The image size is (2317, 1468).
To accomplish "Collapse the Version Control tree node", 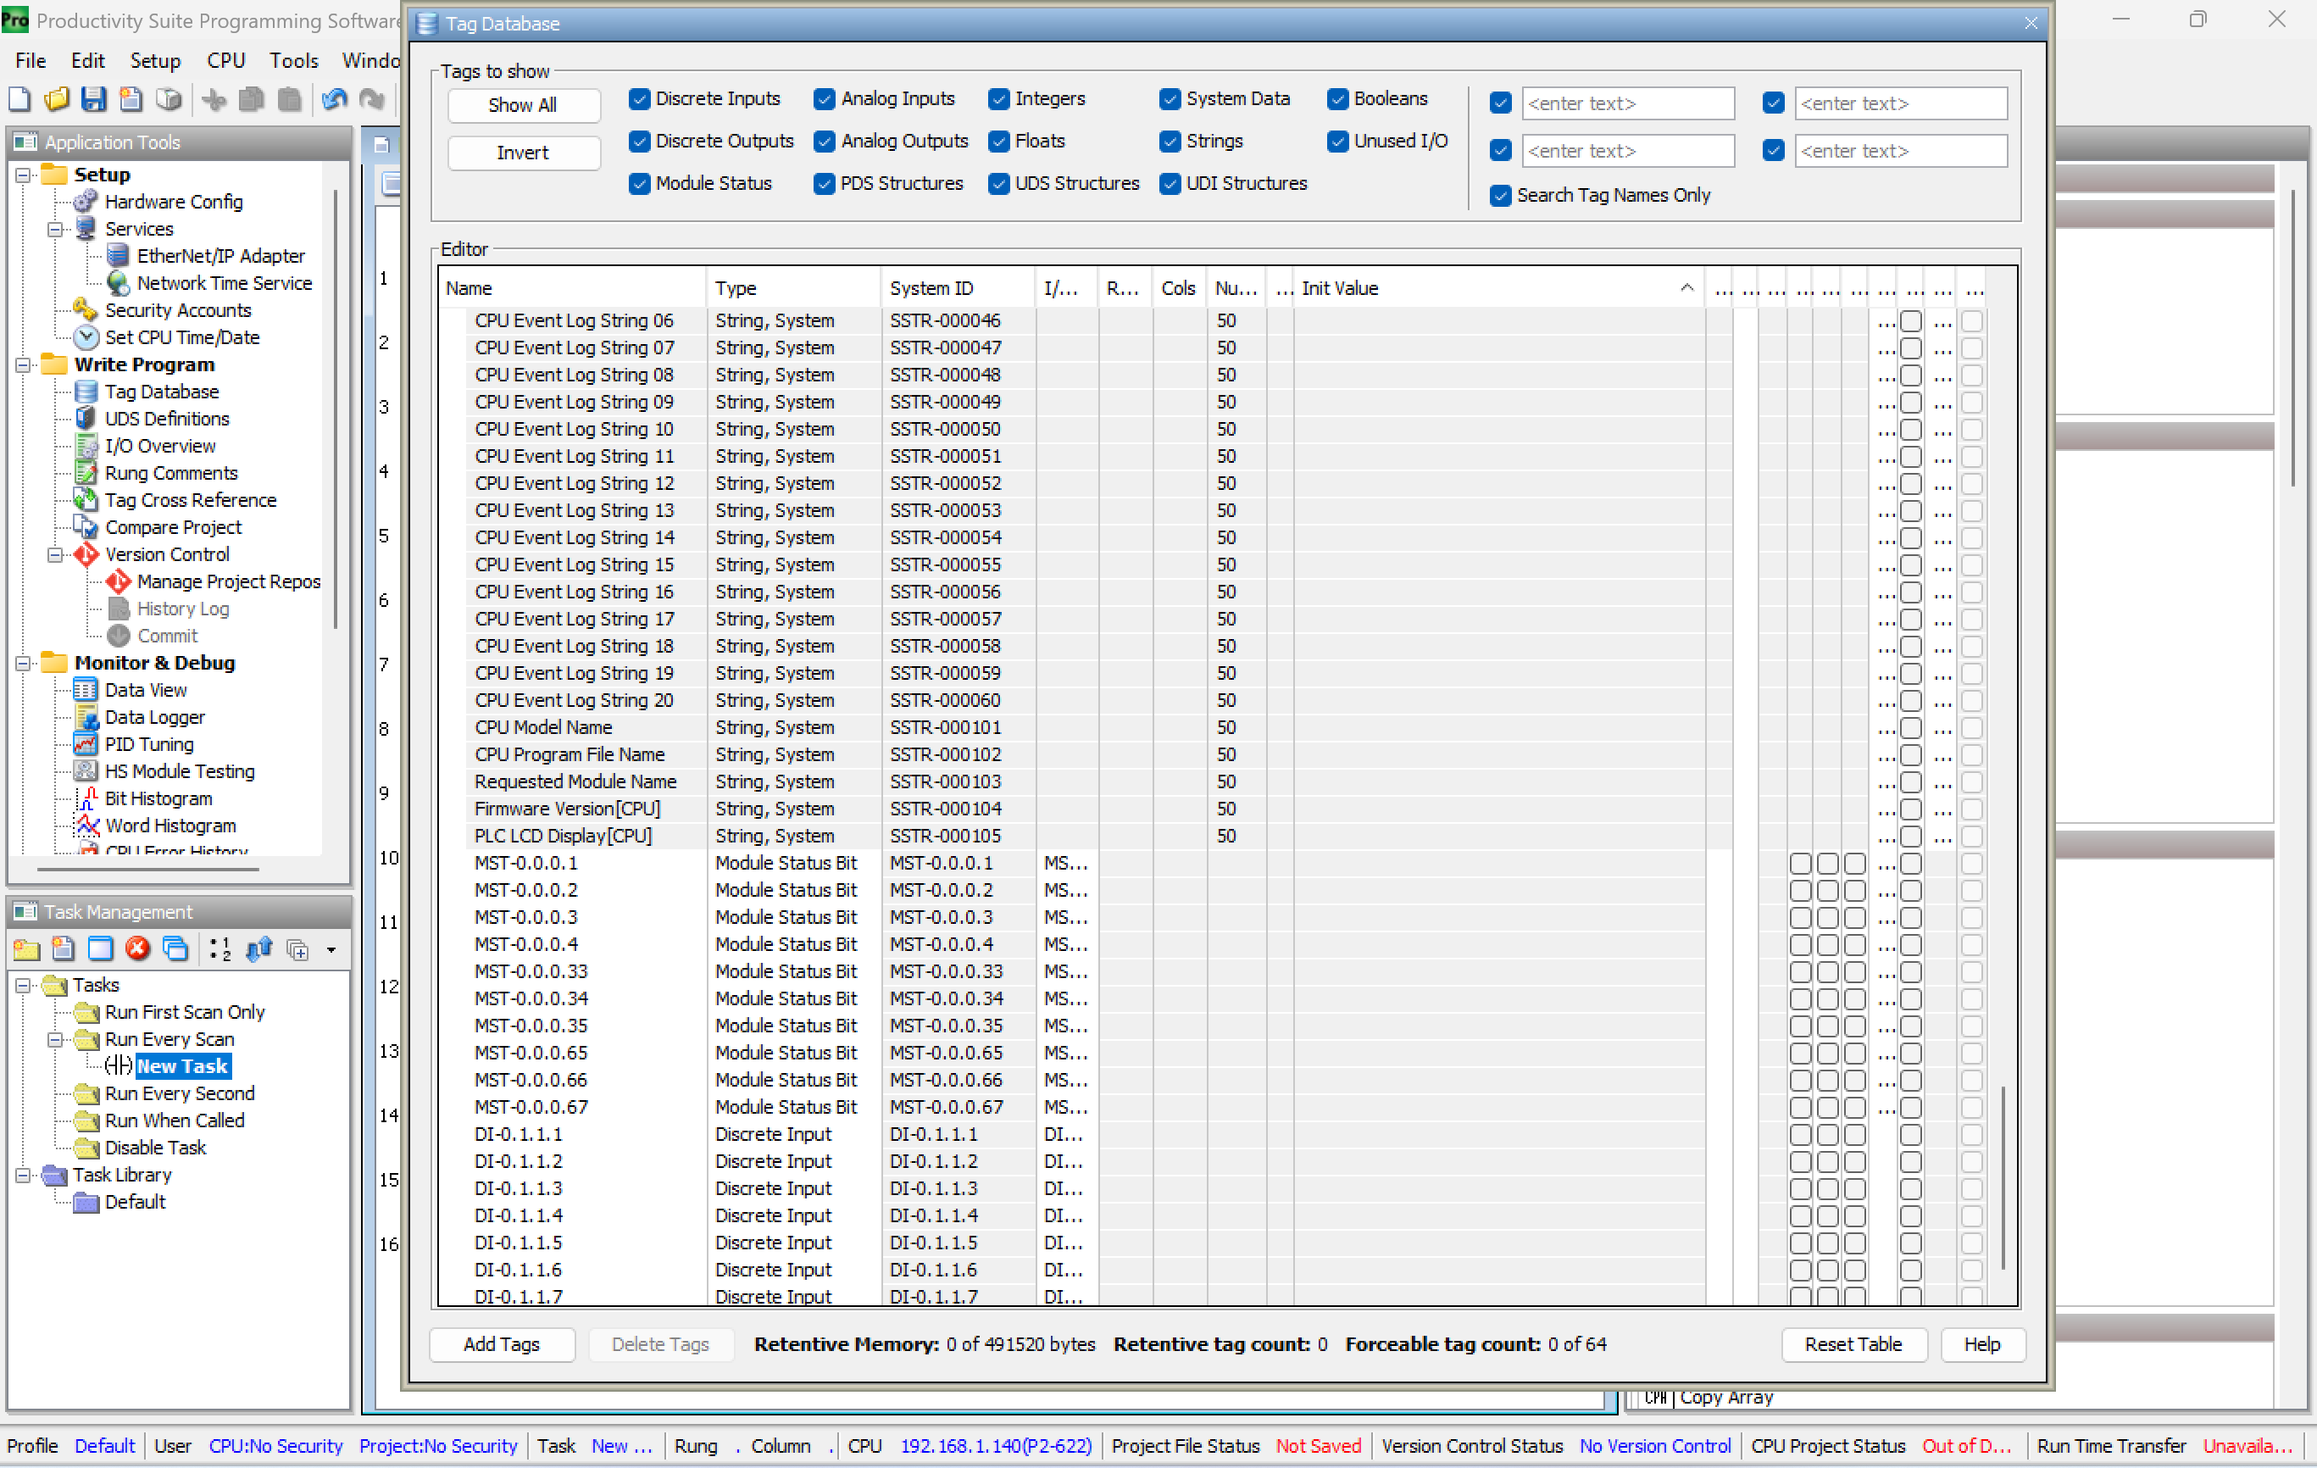I will [56, 554].
